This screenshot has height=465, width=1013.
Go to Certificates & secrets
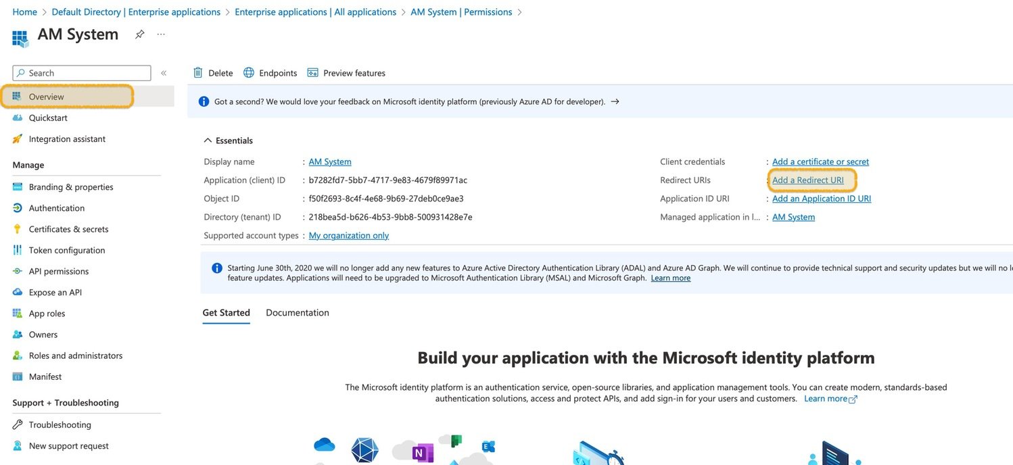(x=68, y=228)
